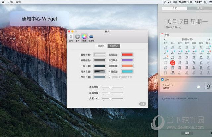Select date 10 in calendar widget
Screen dimensions: 212x137
pyautogui.click(x=173, y=58)
